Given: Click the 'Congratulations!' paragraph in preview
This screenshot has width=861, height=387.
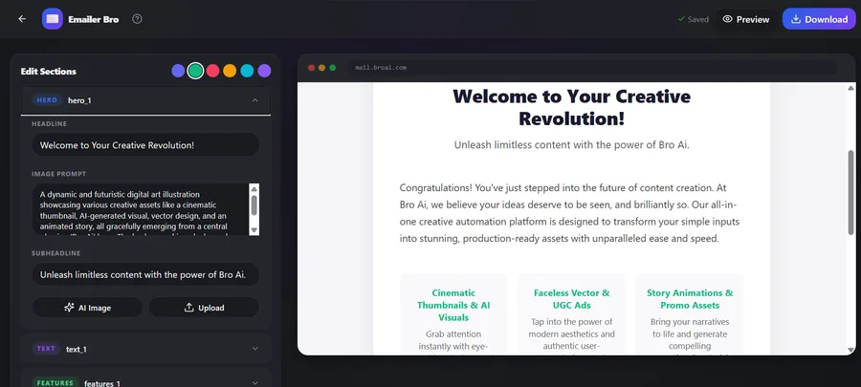Looking at the screenshot, I should coord(569,213).
